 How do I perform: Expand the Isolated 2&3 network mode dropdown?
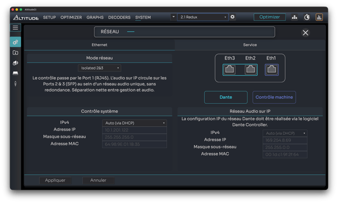(x=100, y=68)
